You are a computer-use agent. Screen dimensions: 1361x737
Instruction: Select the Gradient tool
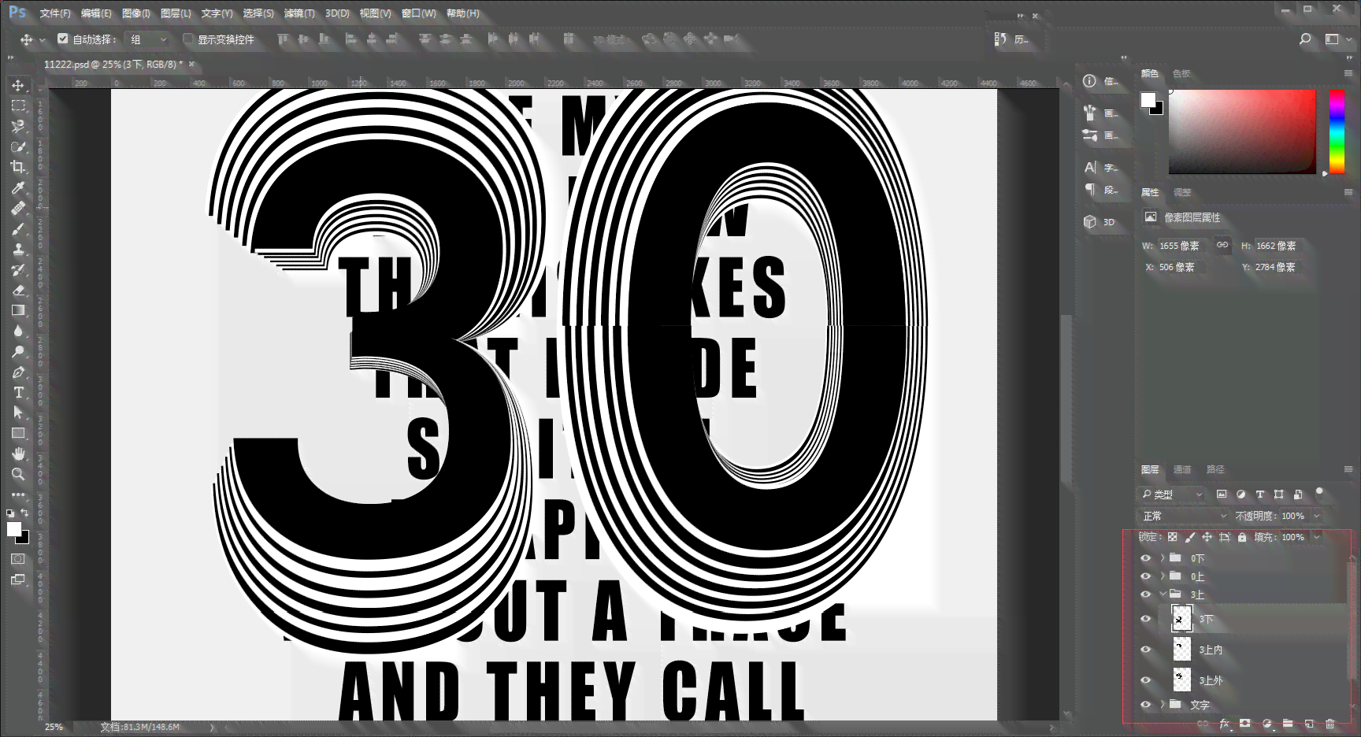click(x=18, y=310)
